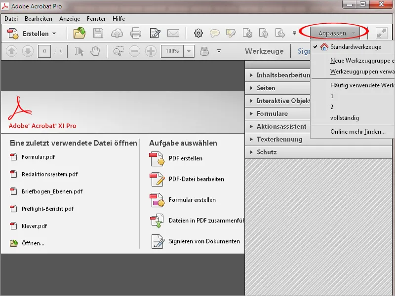395x296 pixels.
Task: Open the Anzeige menu
Action: (70, 19)
